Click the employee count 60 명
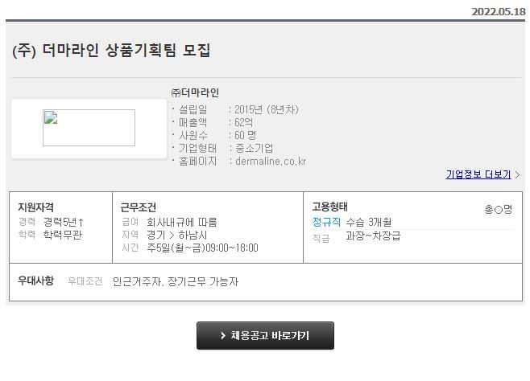The width and height of the screenshot is (530, 381). click(x=245, y=135)
